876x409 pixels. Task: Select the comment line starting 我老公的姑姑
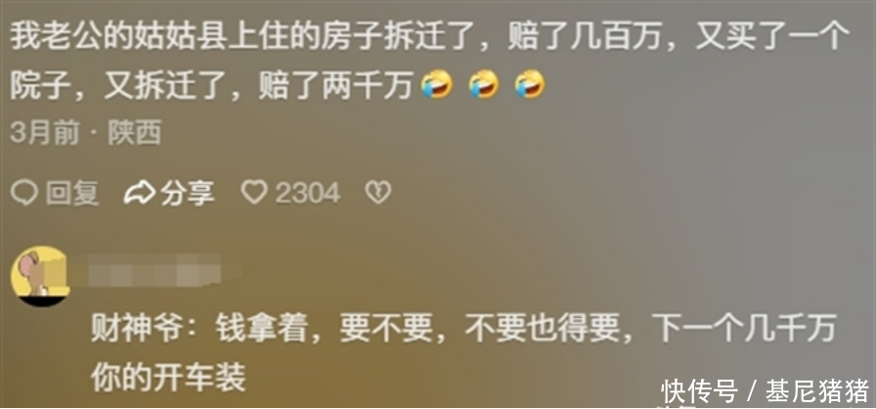(430, 38)
